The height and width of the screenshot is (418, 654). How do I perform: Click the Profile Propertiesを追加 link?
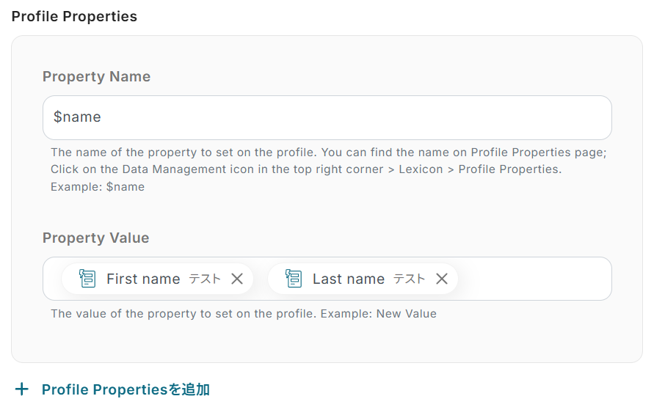[x=126, y=389]
